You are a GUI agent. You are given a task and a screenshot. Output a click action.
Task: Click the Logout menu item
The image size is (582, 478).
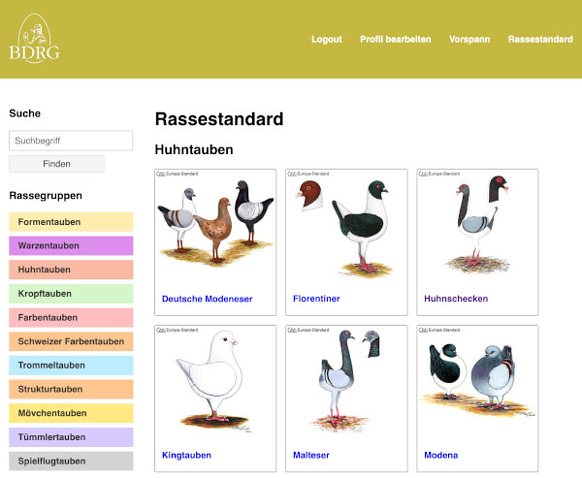pyautogui.click(x=326, y=39)
